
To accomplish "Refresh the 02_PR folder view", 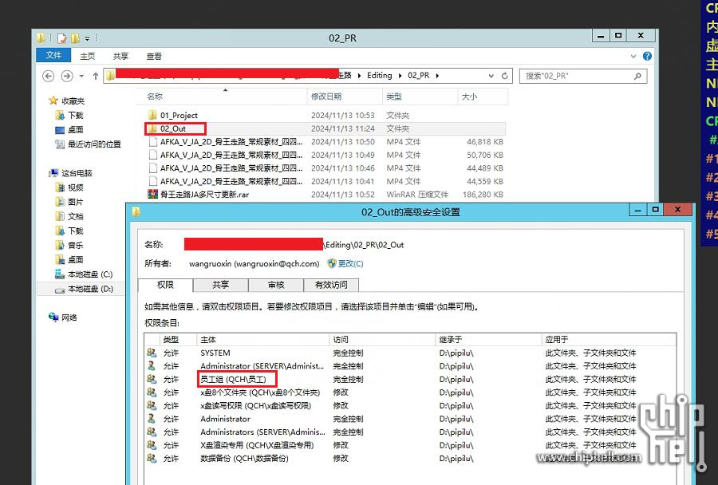I will tap(505, 76).
